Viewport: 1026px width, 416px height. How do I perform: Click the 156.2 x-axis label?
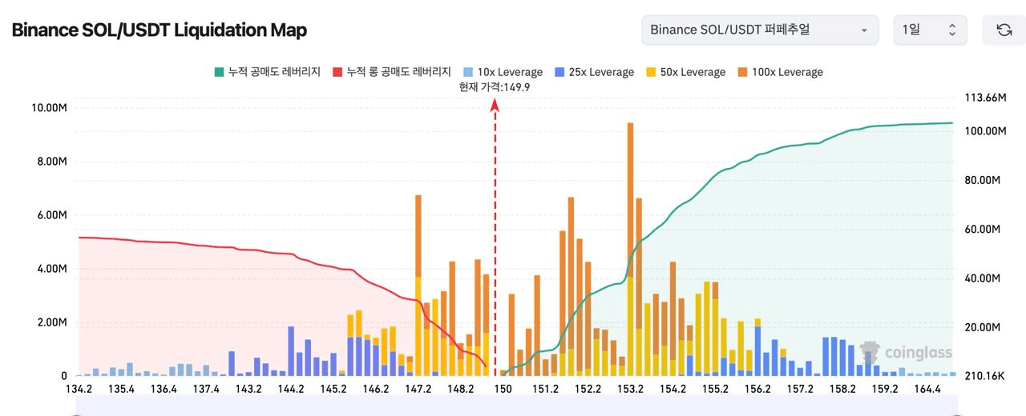pos(757,390)
